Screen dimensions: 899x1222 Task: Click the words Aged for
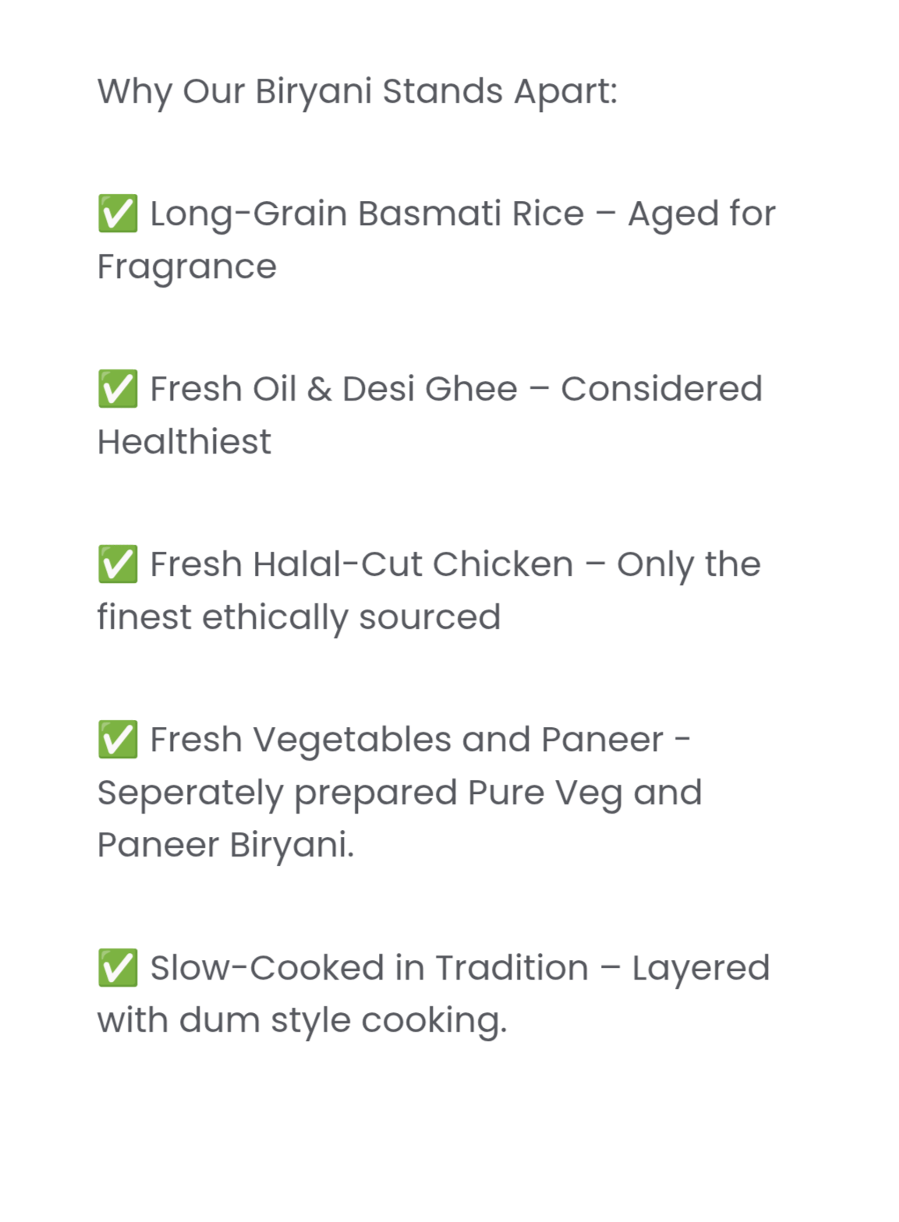pyautogui.click(x=701, y=213)
